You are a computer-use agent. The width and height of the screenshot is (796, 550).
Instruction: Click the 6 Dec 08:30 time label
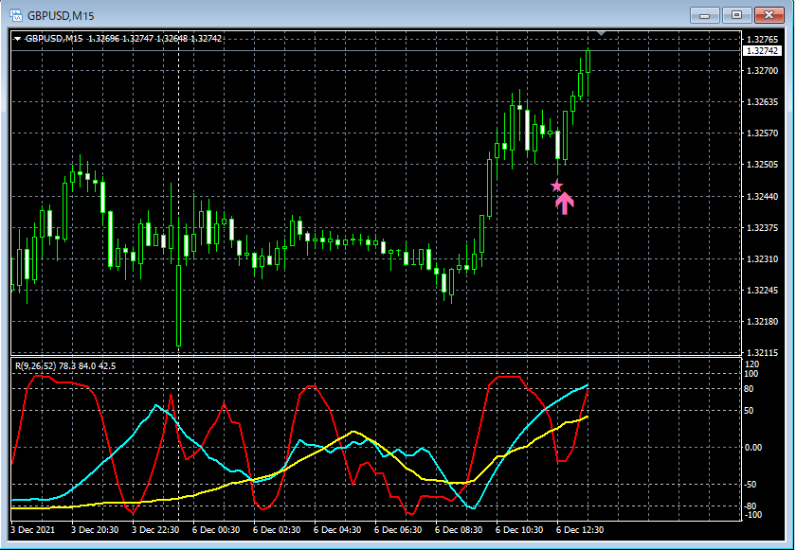coord(459,530)
